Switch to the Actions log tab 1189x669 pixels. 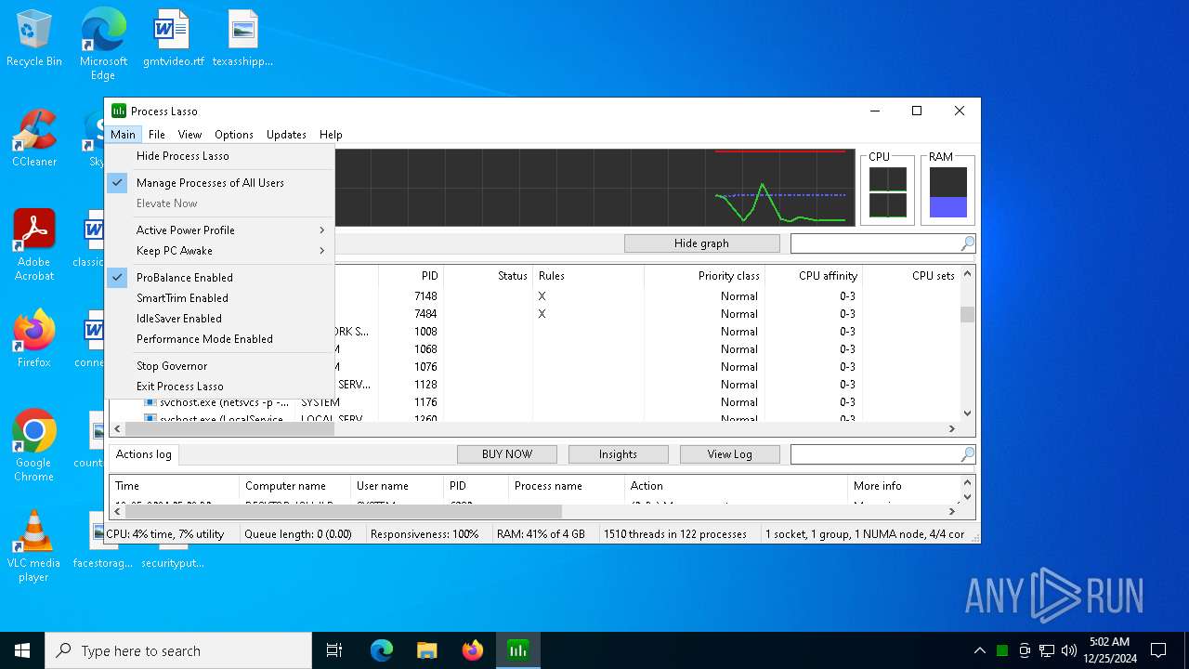coord(144,454)
